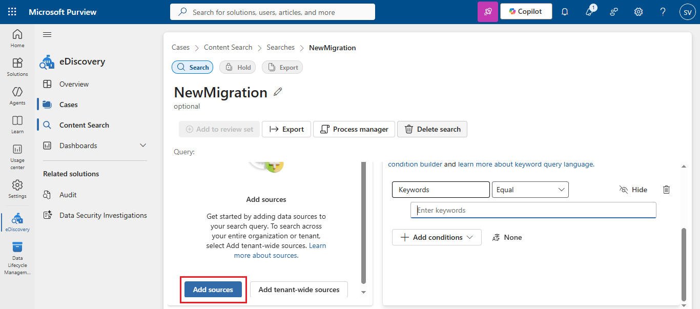The width and height of the screenshot is (700, 309).
Task: Open Audit under Related solutions
Action: click(68, 195)
